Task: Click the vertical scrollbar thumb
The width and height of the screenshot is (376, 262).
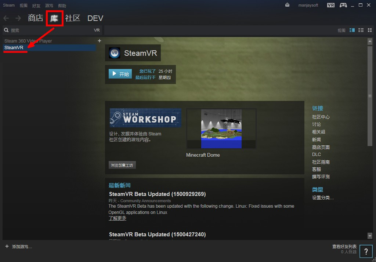Action: click(x=370, y=96)
